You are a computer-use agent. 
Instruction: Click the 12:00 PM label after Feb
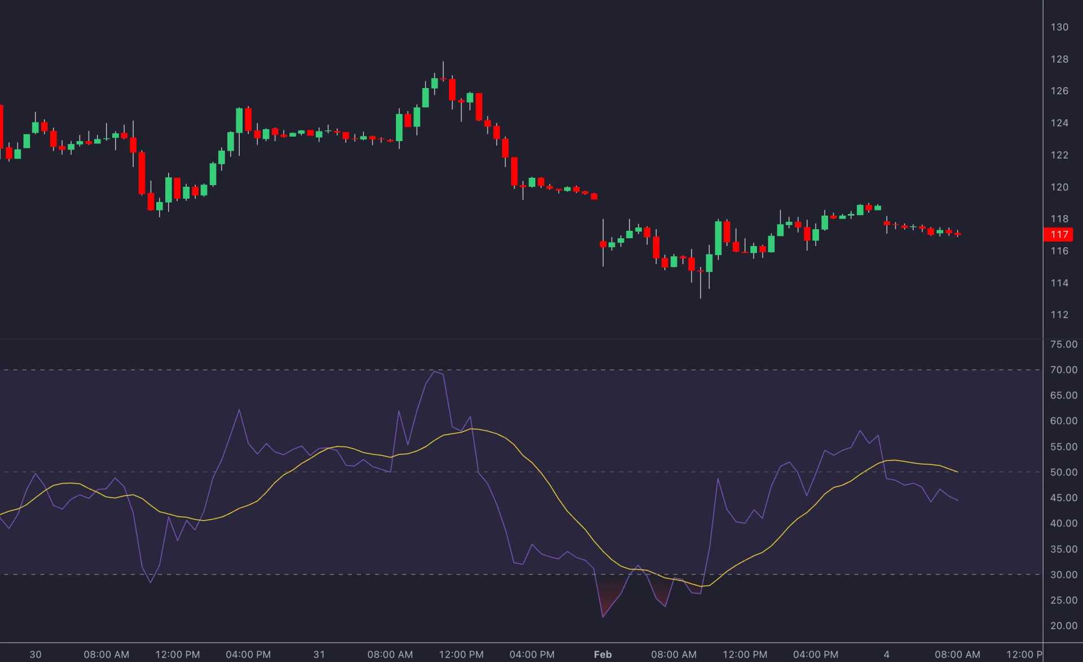745,655
